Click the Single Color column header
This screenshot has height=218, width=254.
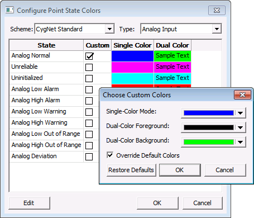[x=132, y=45]
